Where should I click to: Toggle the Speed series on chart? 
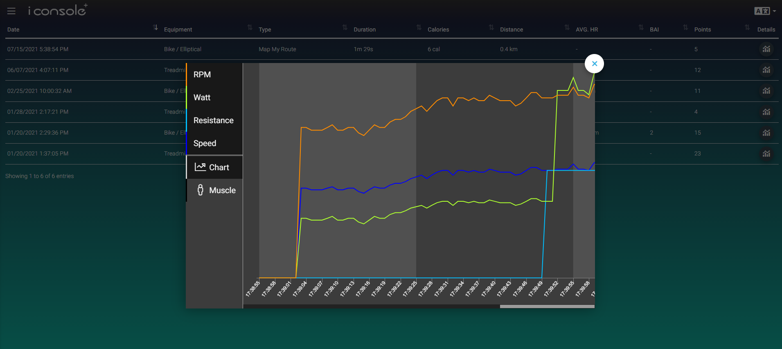(205, 143)
